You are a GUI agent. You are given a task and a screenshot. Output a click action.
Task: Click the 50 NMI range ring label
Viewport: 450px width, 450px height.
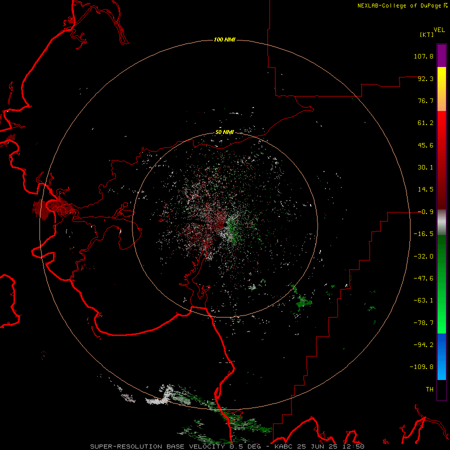point(224,132)
